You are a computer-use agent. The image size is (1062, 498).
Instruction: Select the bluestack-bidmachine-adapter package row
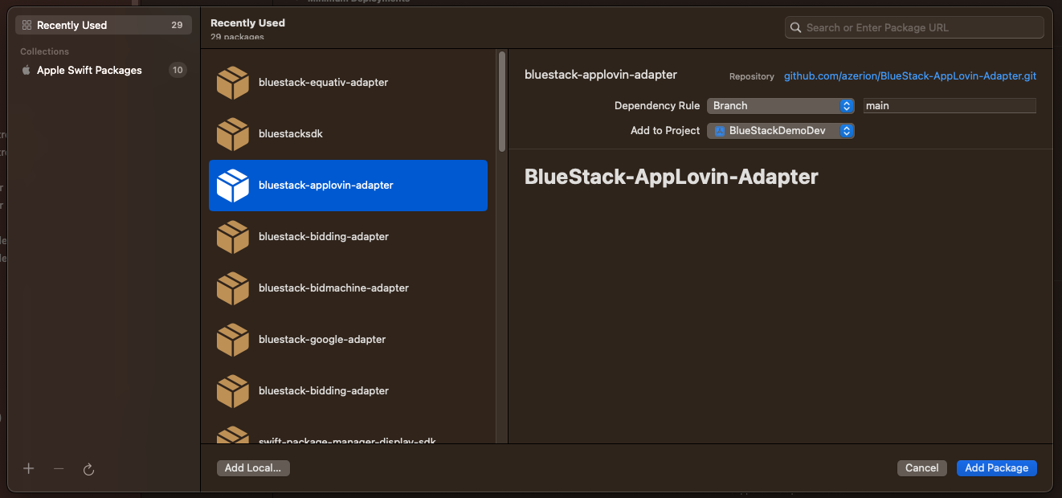click(348, 288)
